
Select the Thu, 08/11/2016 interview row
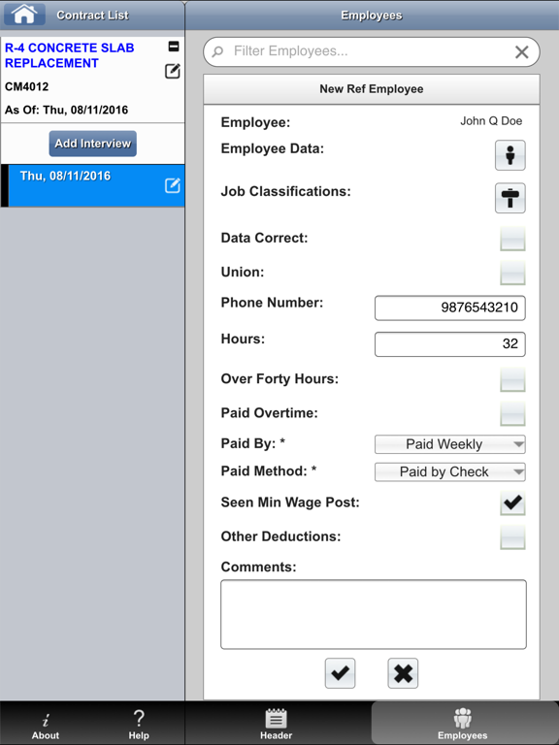point(93,185)
